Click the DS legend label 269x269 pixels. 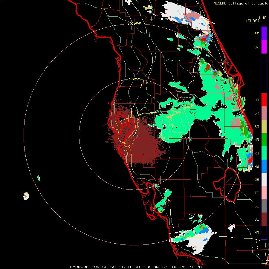256,180
